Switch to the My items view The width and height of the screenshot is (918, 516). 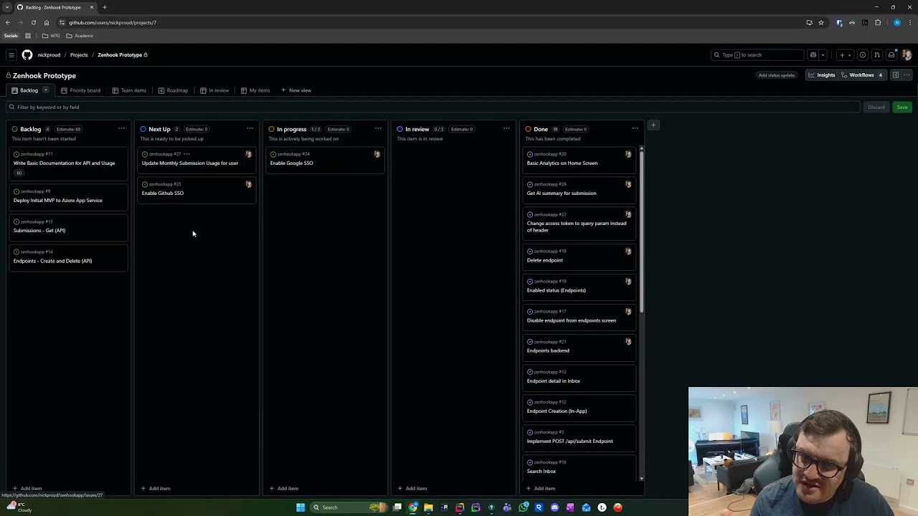255,90
